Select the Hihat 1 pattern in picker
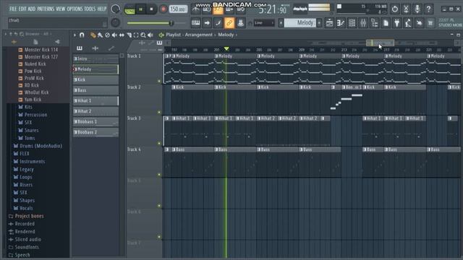The image size is (463, 260). tap(95, 101)
